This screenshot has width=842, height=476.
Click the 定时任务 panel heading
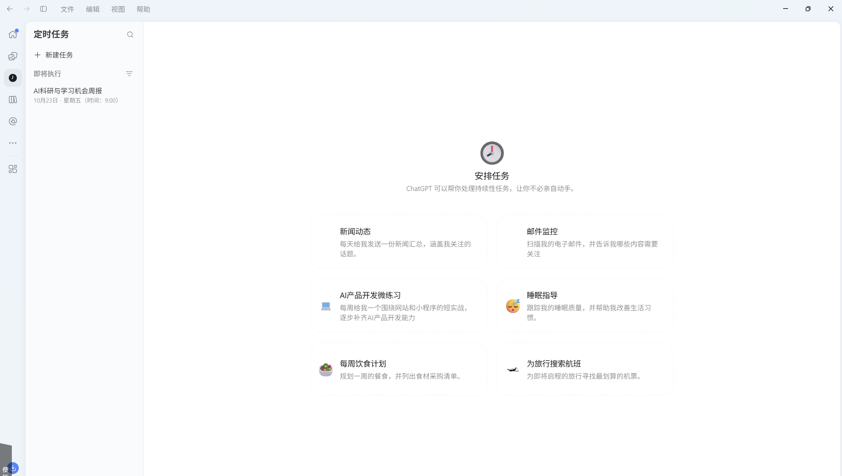[51, 34]
